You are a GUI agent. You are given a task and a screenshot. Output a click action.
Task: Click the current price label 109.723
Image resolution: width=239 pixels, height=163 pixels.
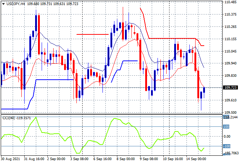click(x=230, y=88)
